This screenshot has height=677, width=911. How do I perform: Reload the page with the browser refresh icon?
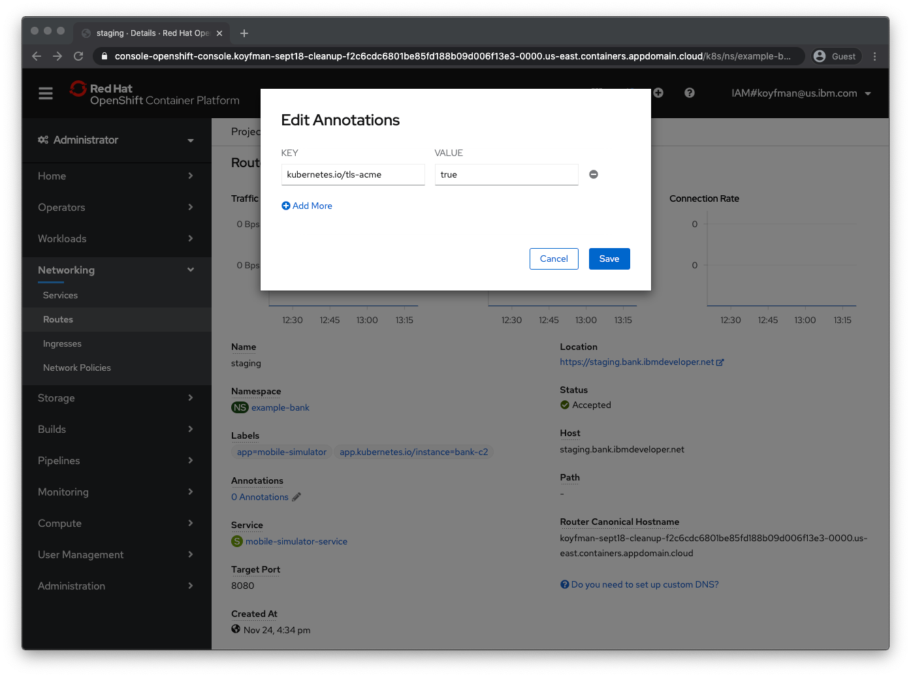(78, 56)
